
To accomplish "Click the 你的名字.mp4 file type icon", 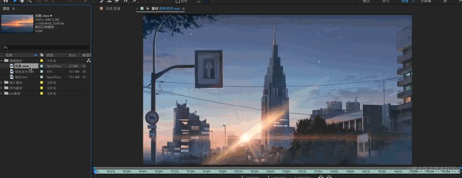I will point(12,72).
